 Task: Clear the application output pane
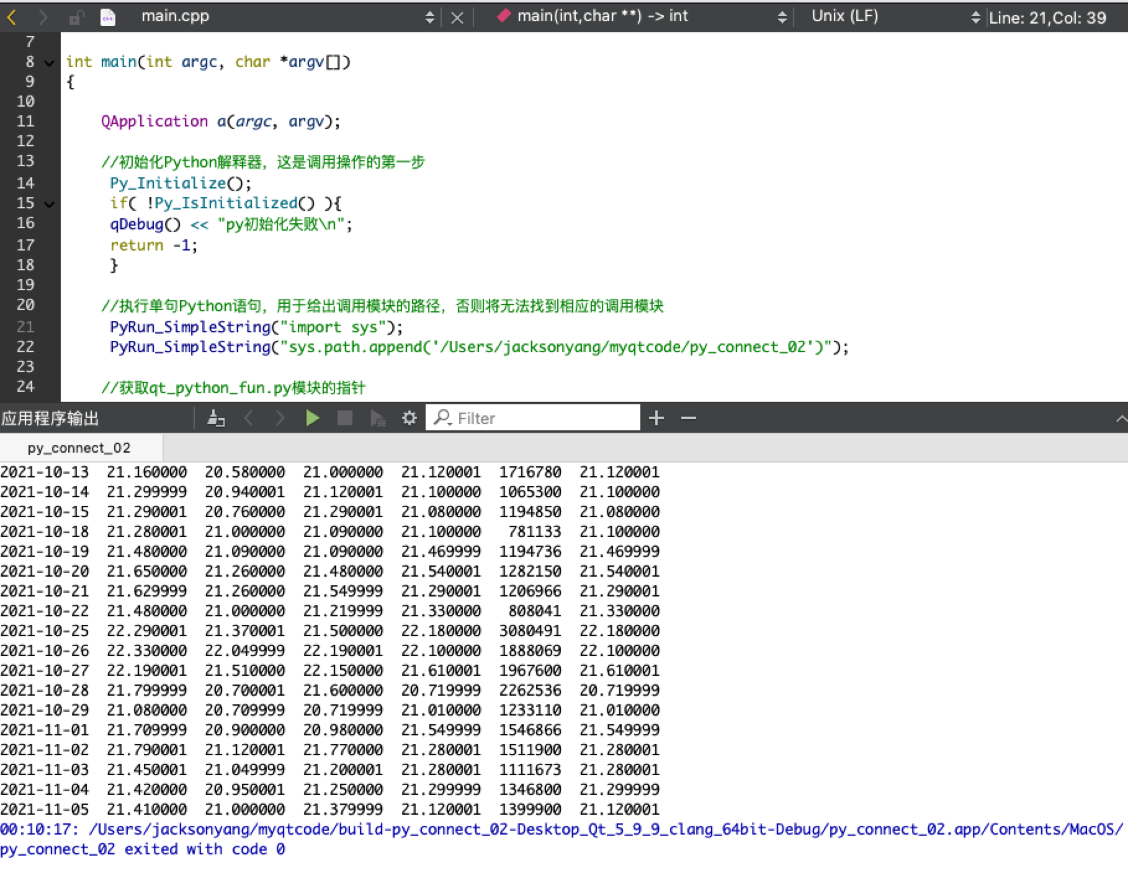pyautogui.click(x=215, y=419)
